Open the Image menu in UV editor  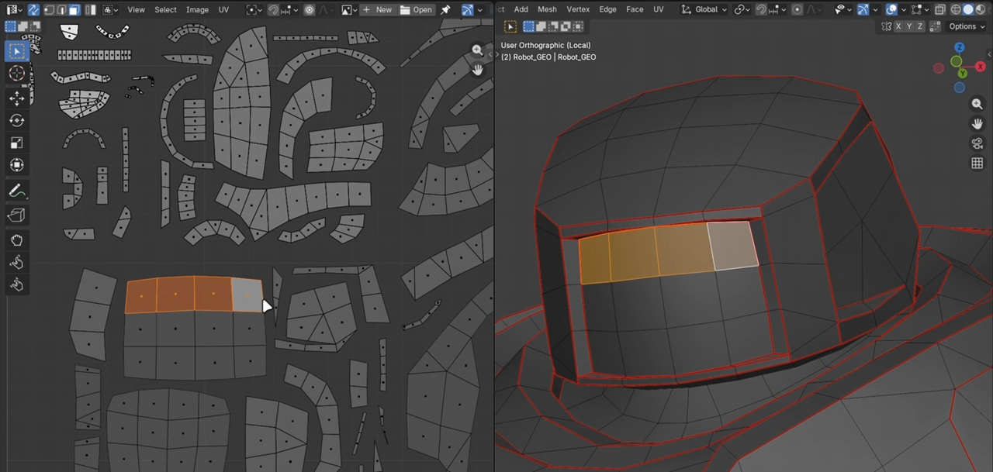pos(197,10)
